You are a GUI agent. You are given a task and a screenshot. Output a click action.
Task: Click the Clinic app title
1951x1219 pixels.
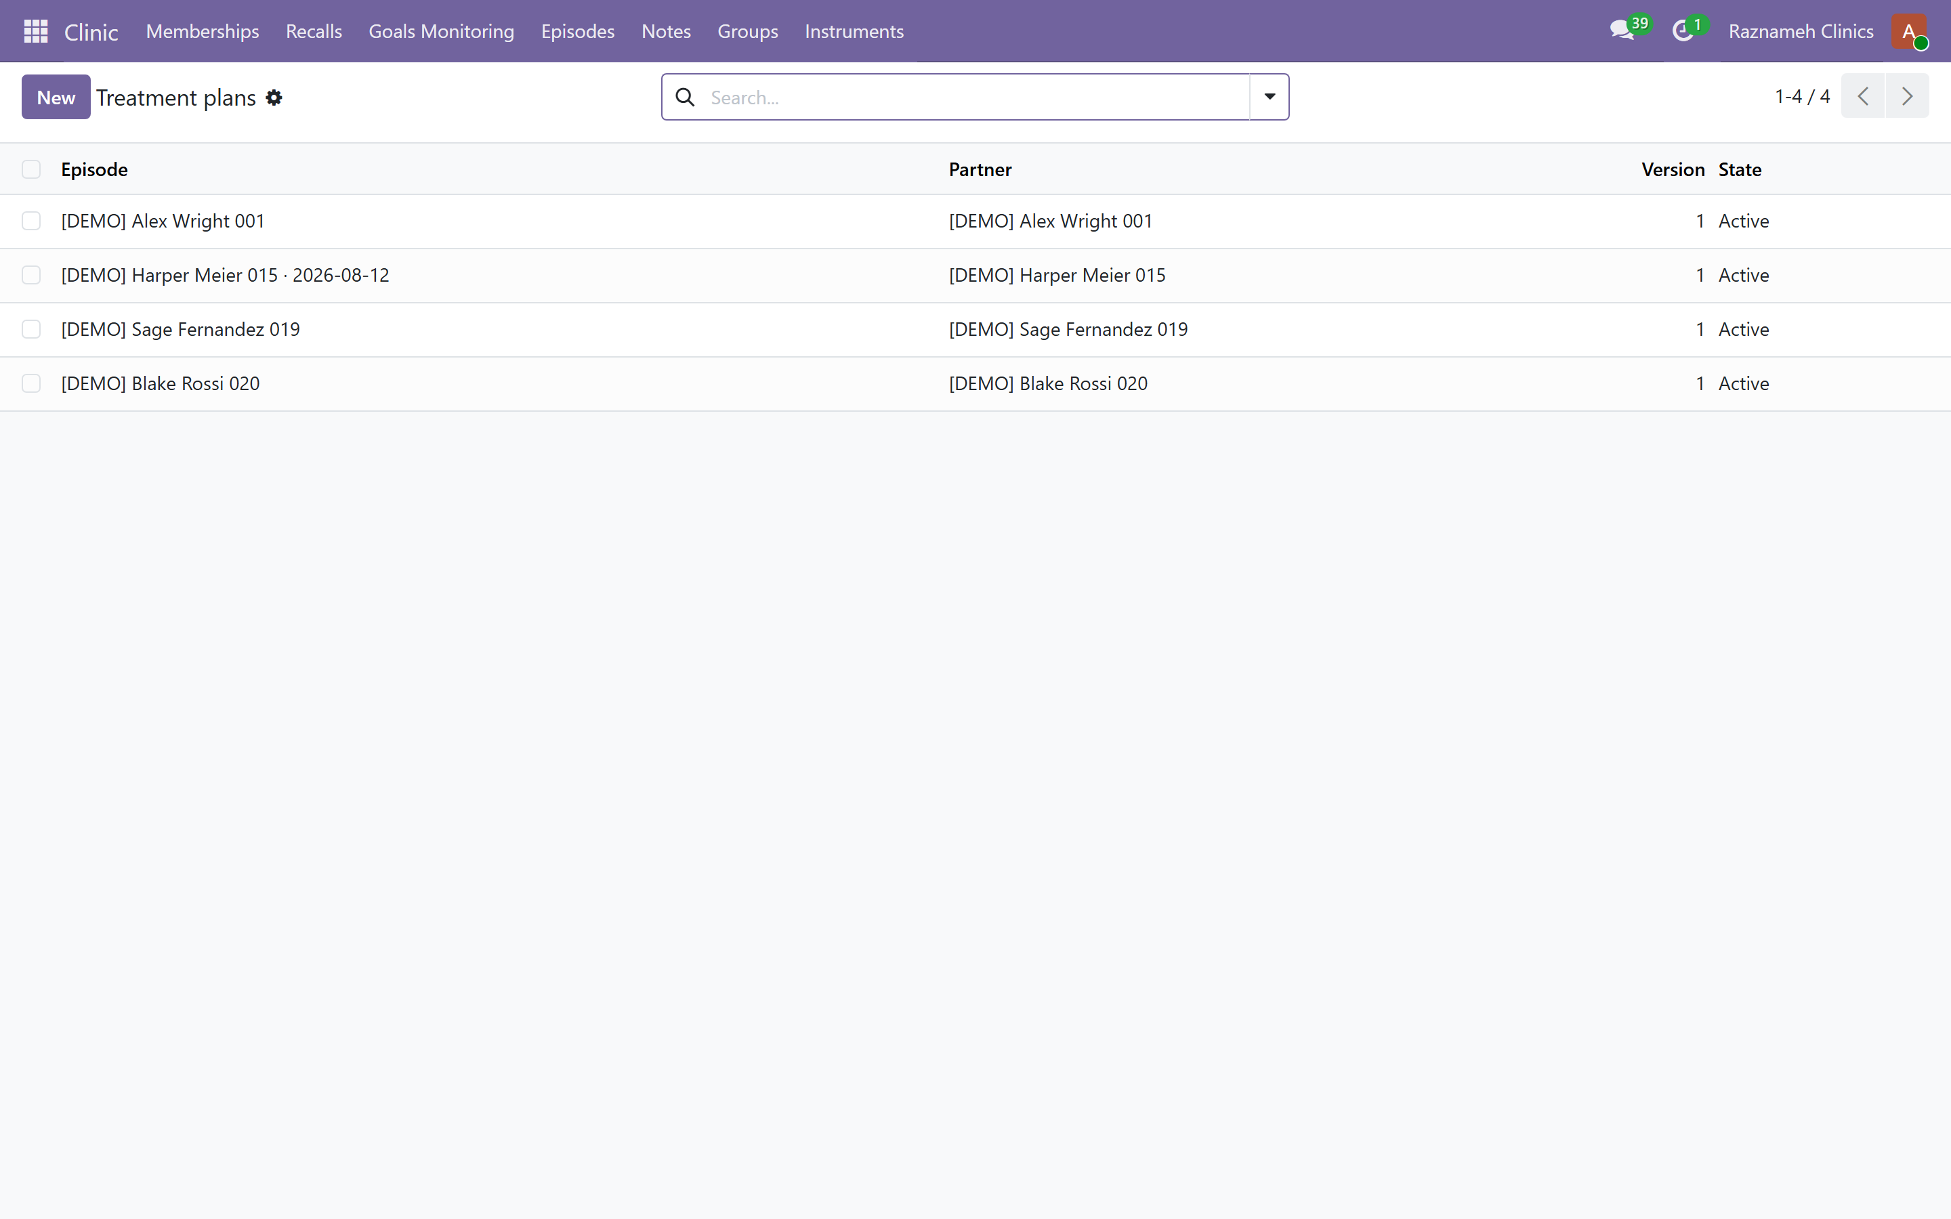(91, 33)
